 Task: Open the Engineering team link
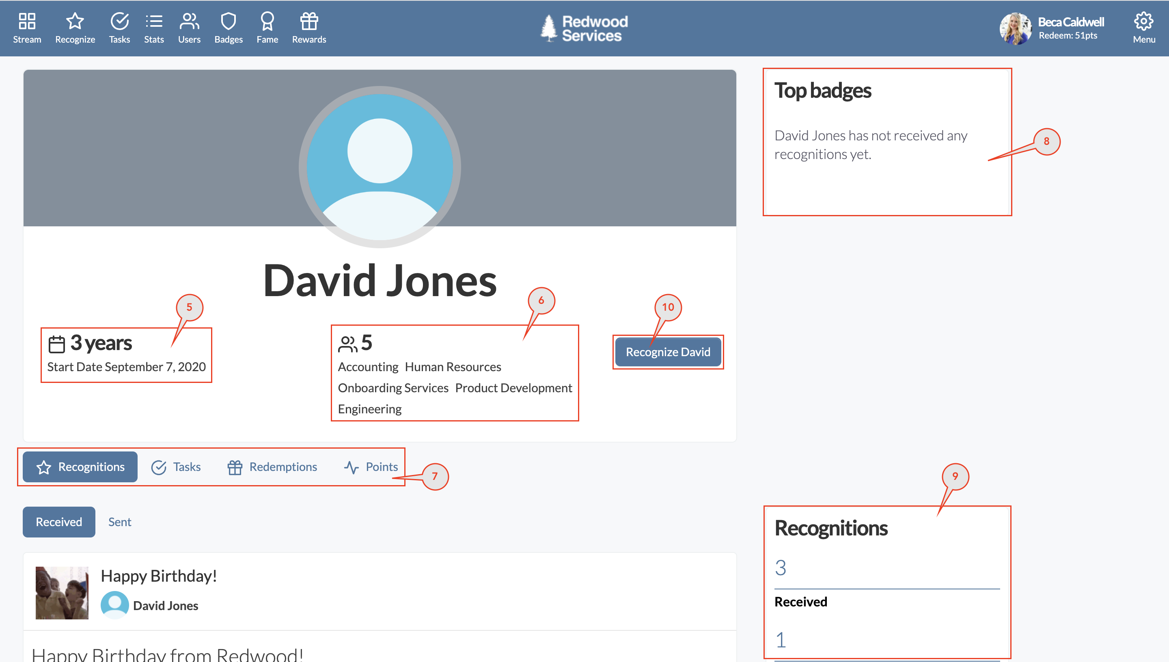tap(370, 409)
